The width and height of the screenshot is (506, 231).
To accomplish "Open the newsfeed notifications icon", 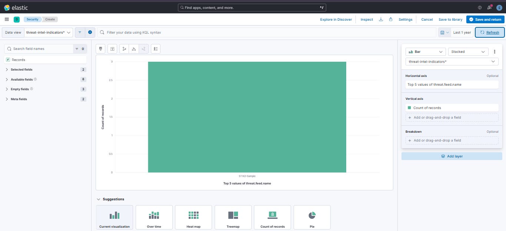I will (490, 7).
